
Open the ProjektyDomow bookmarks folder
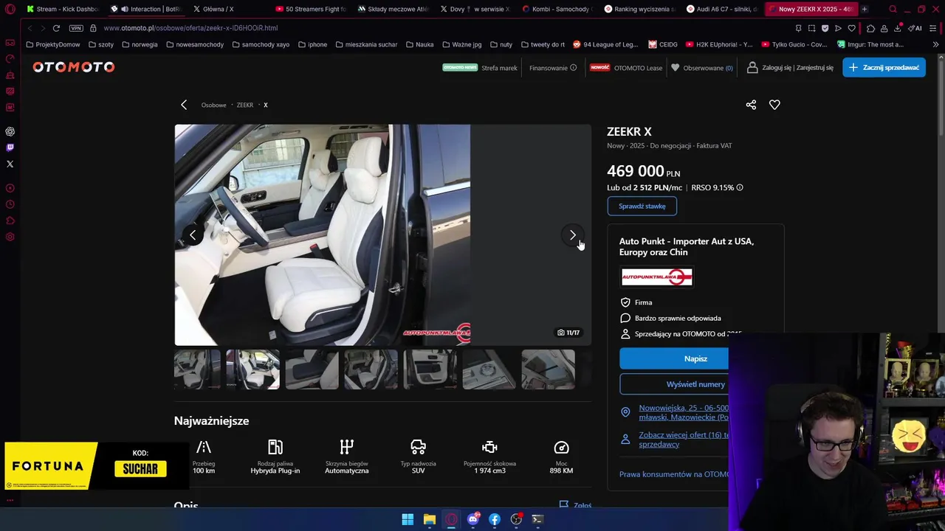[x=52, y=44]
